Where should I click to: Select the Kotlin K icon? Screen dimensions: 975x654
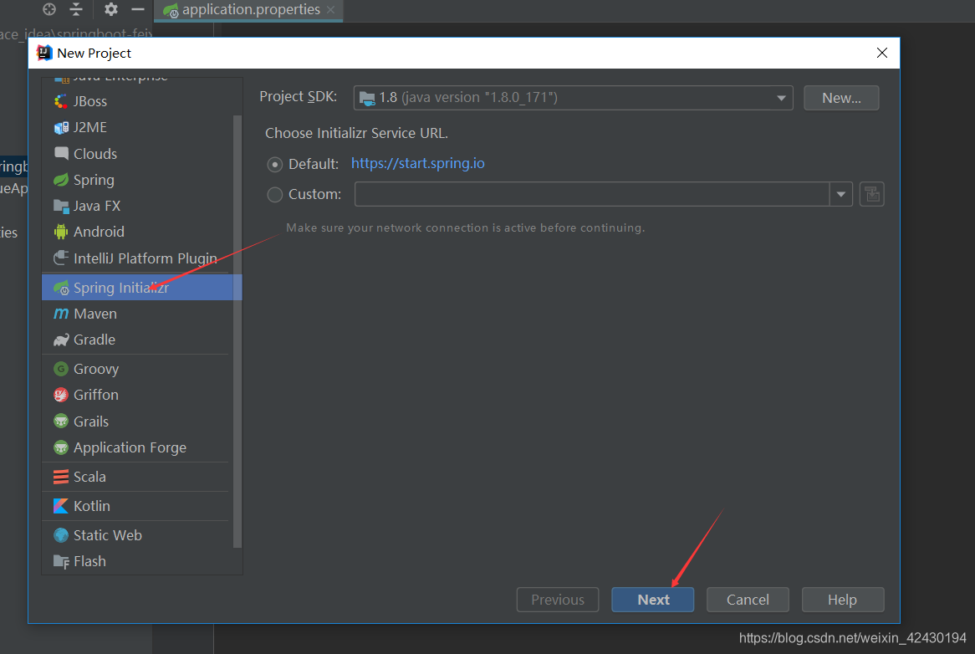pyautogui.click(x=61, y=506)
